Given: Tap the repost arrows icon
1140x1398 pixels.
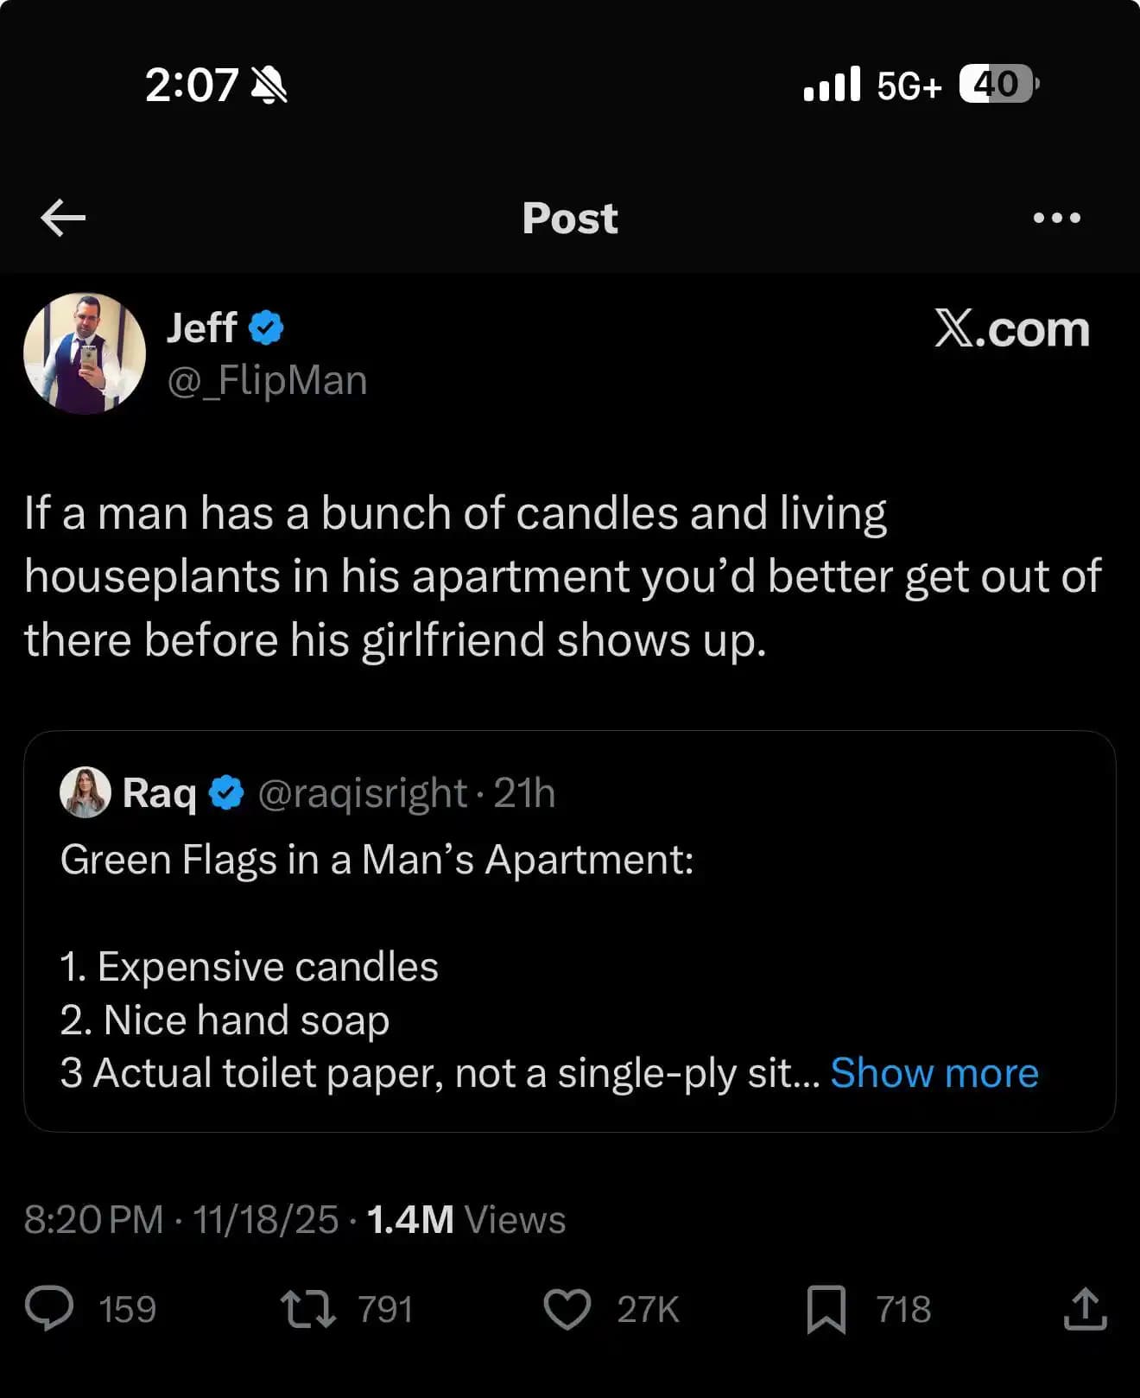Looking at the screenshot, I should click(308, 1308).
